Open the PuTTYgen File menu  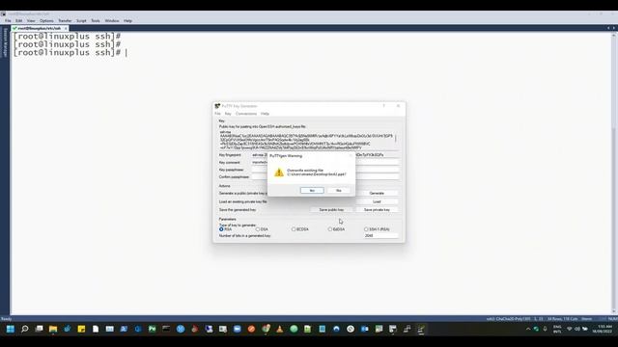coord(217,114)
